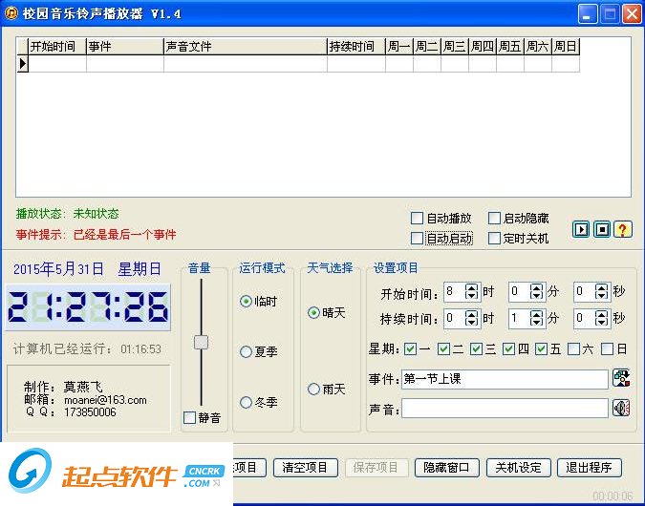Viewport: 645px width, 506px height.
Task: Click the stop playback icon
Action: click(x=602, y=229)
